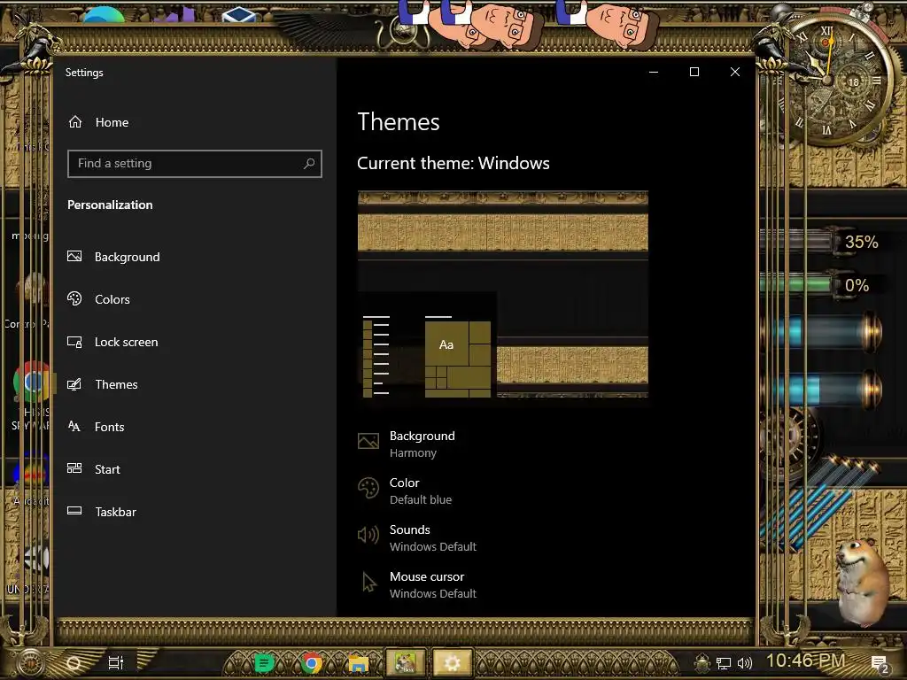Open the network tray icon
This screenshot has height=680, width=907.
(723, 663)
